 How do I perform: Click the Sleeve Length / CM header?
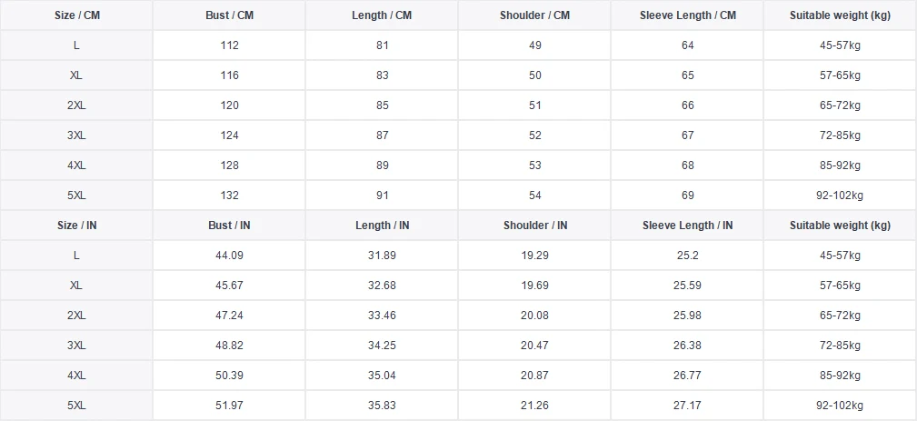point(688,15)
